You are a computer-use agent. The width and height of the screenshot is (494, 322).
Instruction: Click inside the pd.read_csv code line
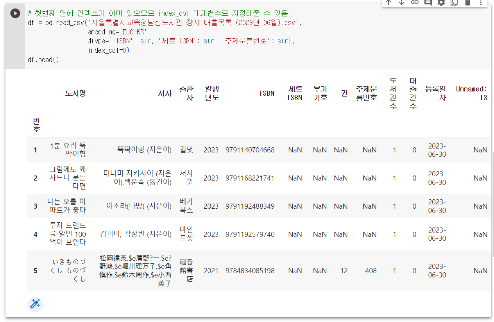(x=165, y=23)
